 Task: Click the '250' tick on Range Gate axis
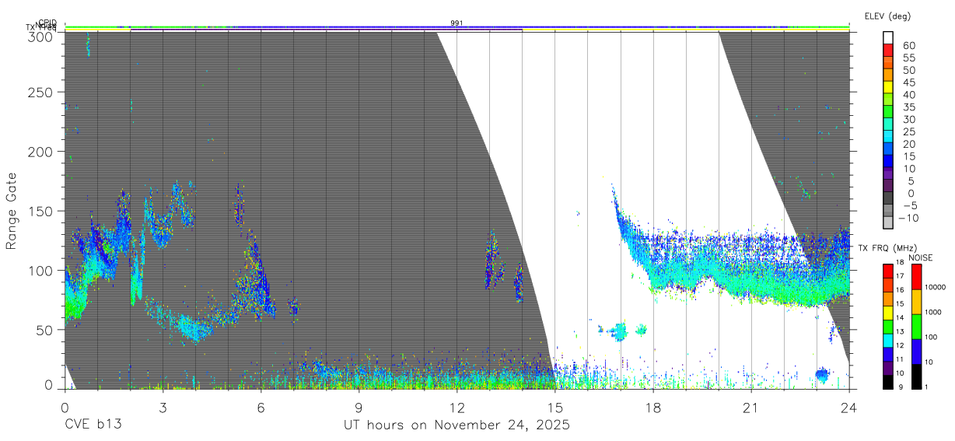(x=42, y=92)
